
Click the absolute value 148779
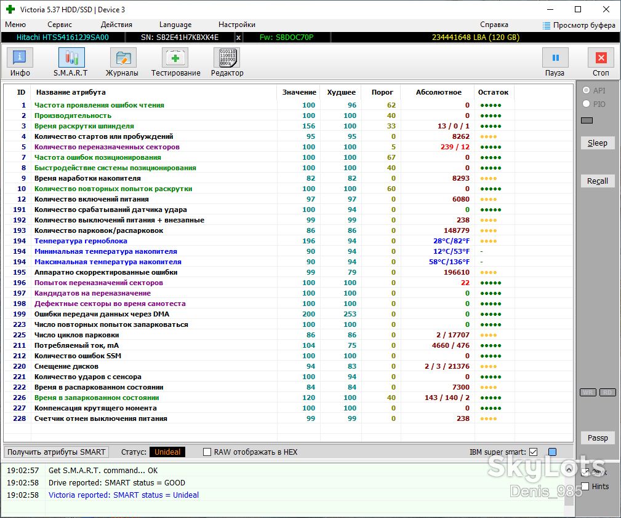[x=456, y=230]
